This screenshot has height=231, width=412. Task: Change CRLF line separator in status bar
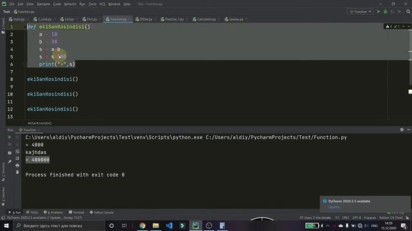point(346,218)
